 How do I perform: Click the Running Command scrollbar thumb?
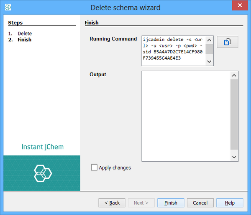point(209,49)
